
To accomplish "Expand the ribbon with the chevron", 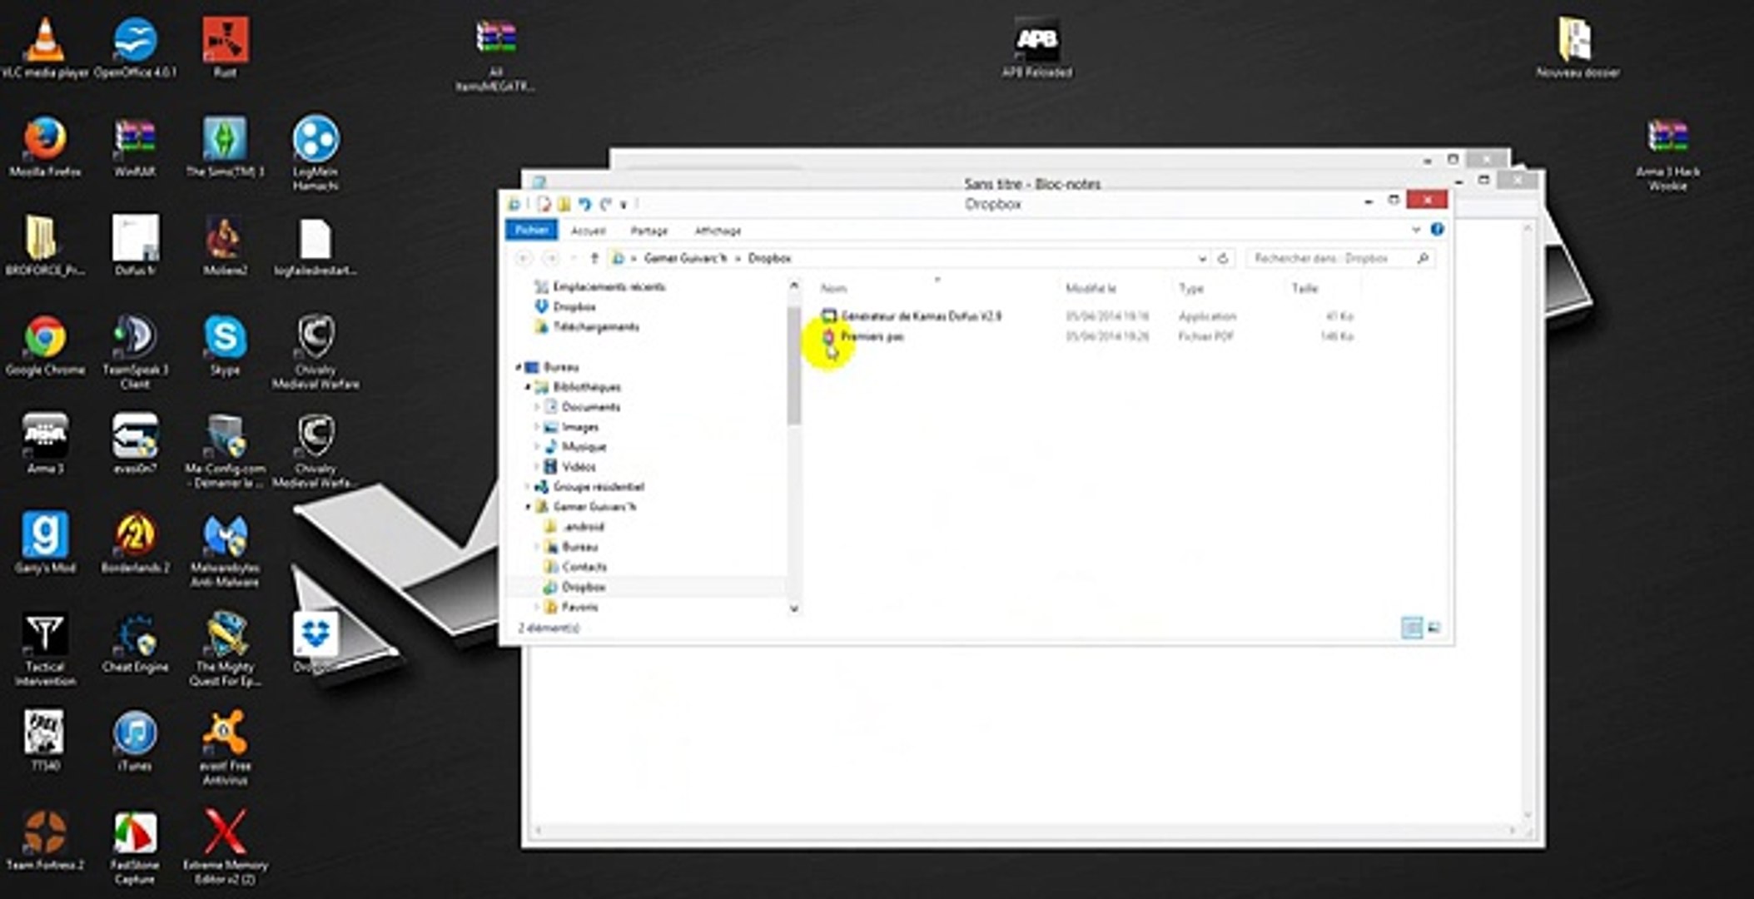I will point(1415,230).
